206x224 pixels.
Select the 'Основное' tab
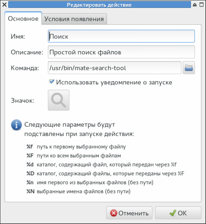click(x=23, y=18)
